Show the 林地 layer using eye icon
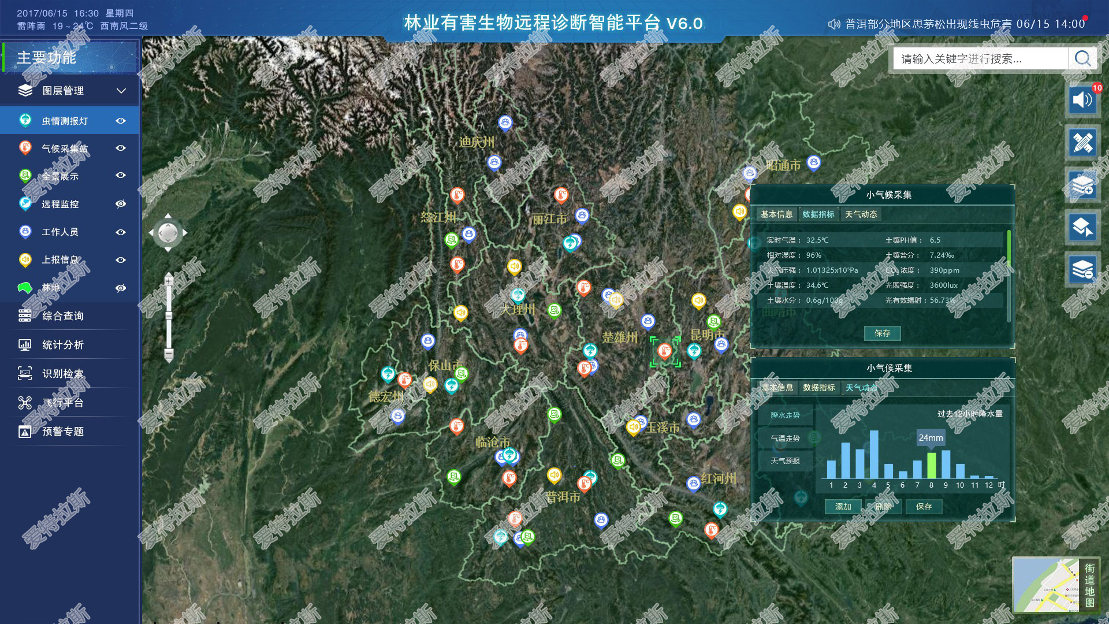The height and width of the screenshot is (624, 1109). pyautogui.click(x=121, y=288)
